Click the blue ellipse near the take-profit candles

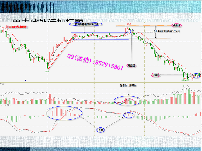pyautogui.click(x=196, y=76)
